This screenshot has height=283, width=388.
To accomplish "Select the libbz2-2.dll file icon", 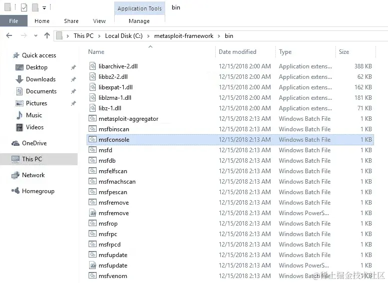I will coord(93,76).
